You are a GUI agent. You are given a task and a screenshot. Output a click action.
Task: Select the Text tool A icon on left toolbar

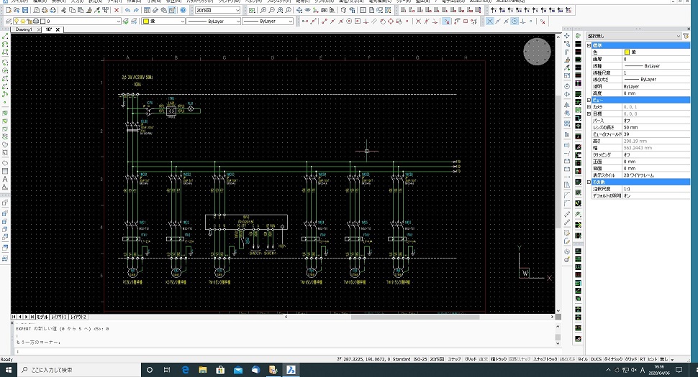[5, 180]
